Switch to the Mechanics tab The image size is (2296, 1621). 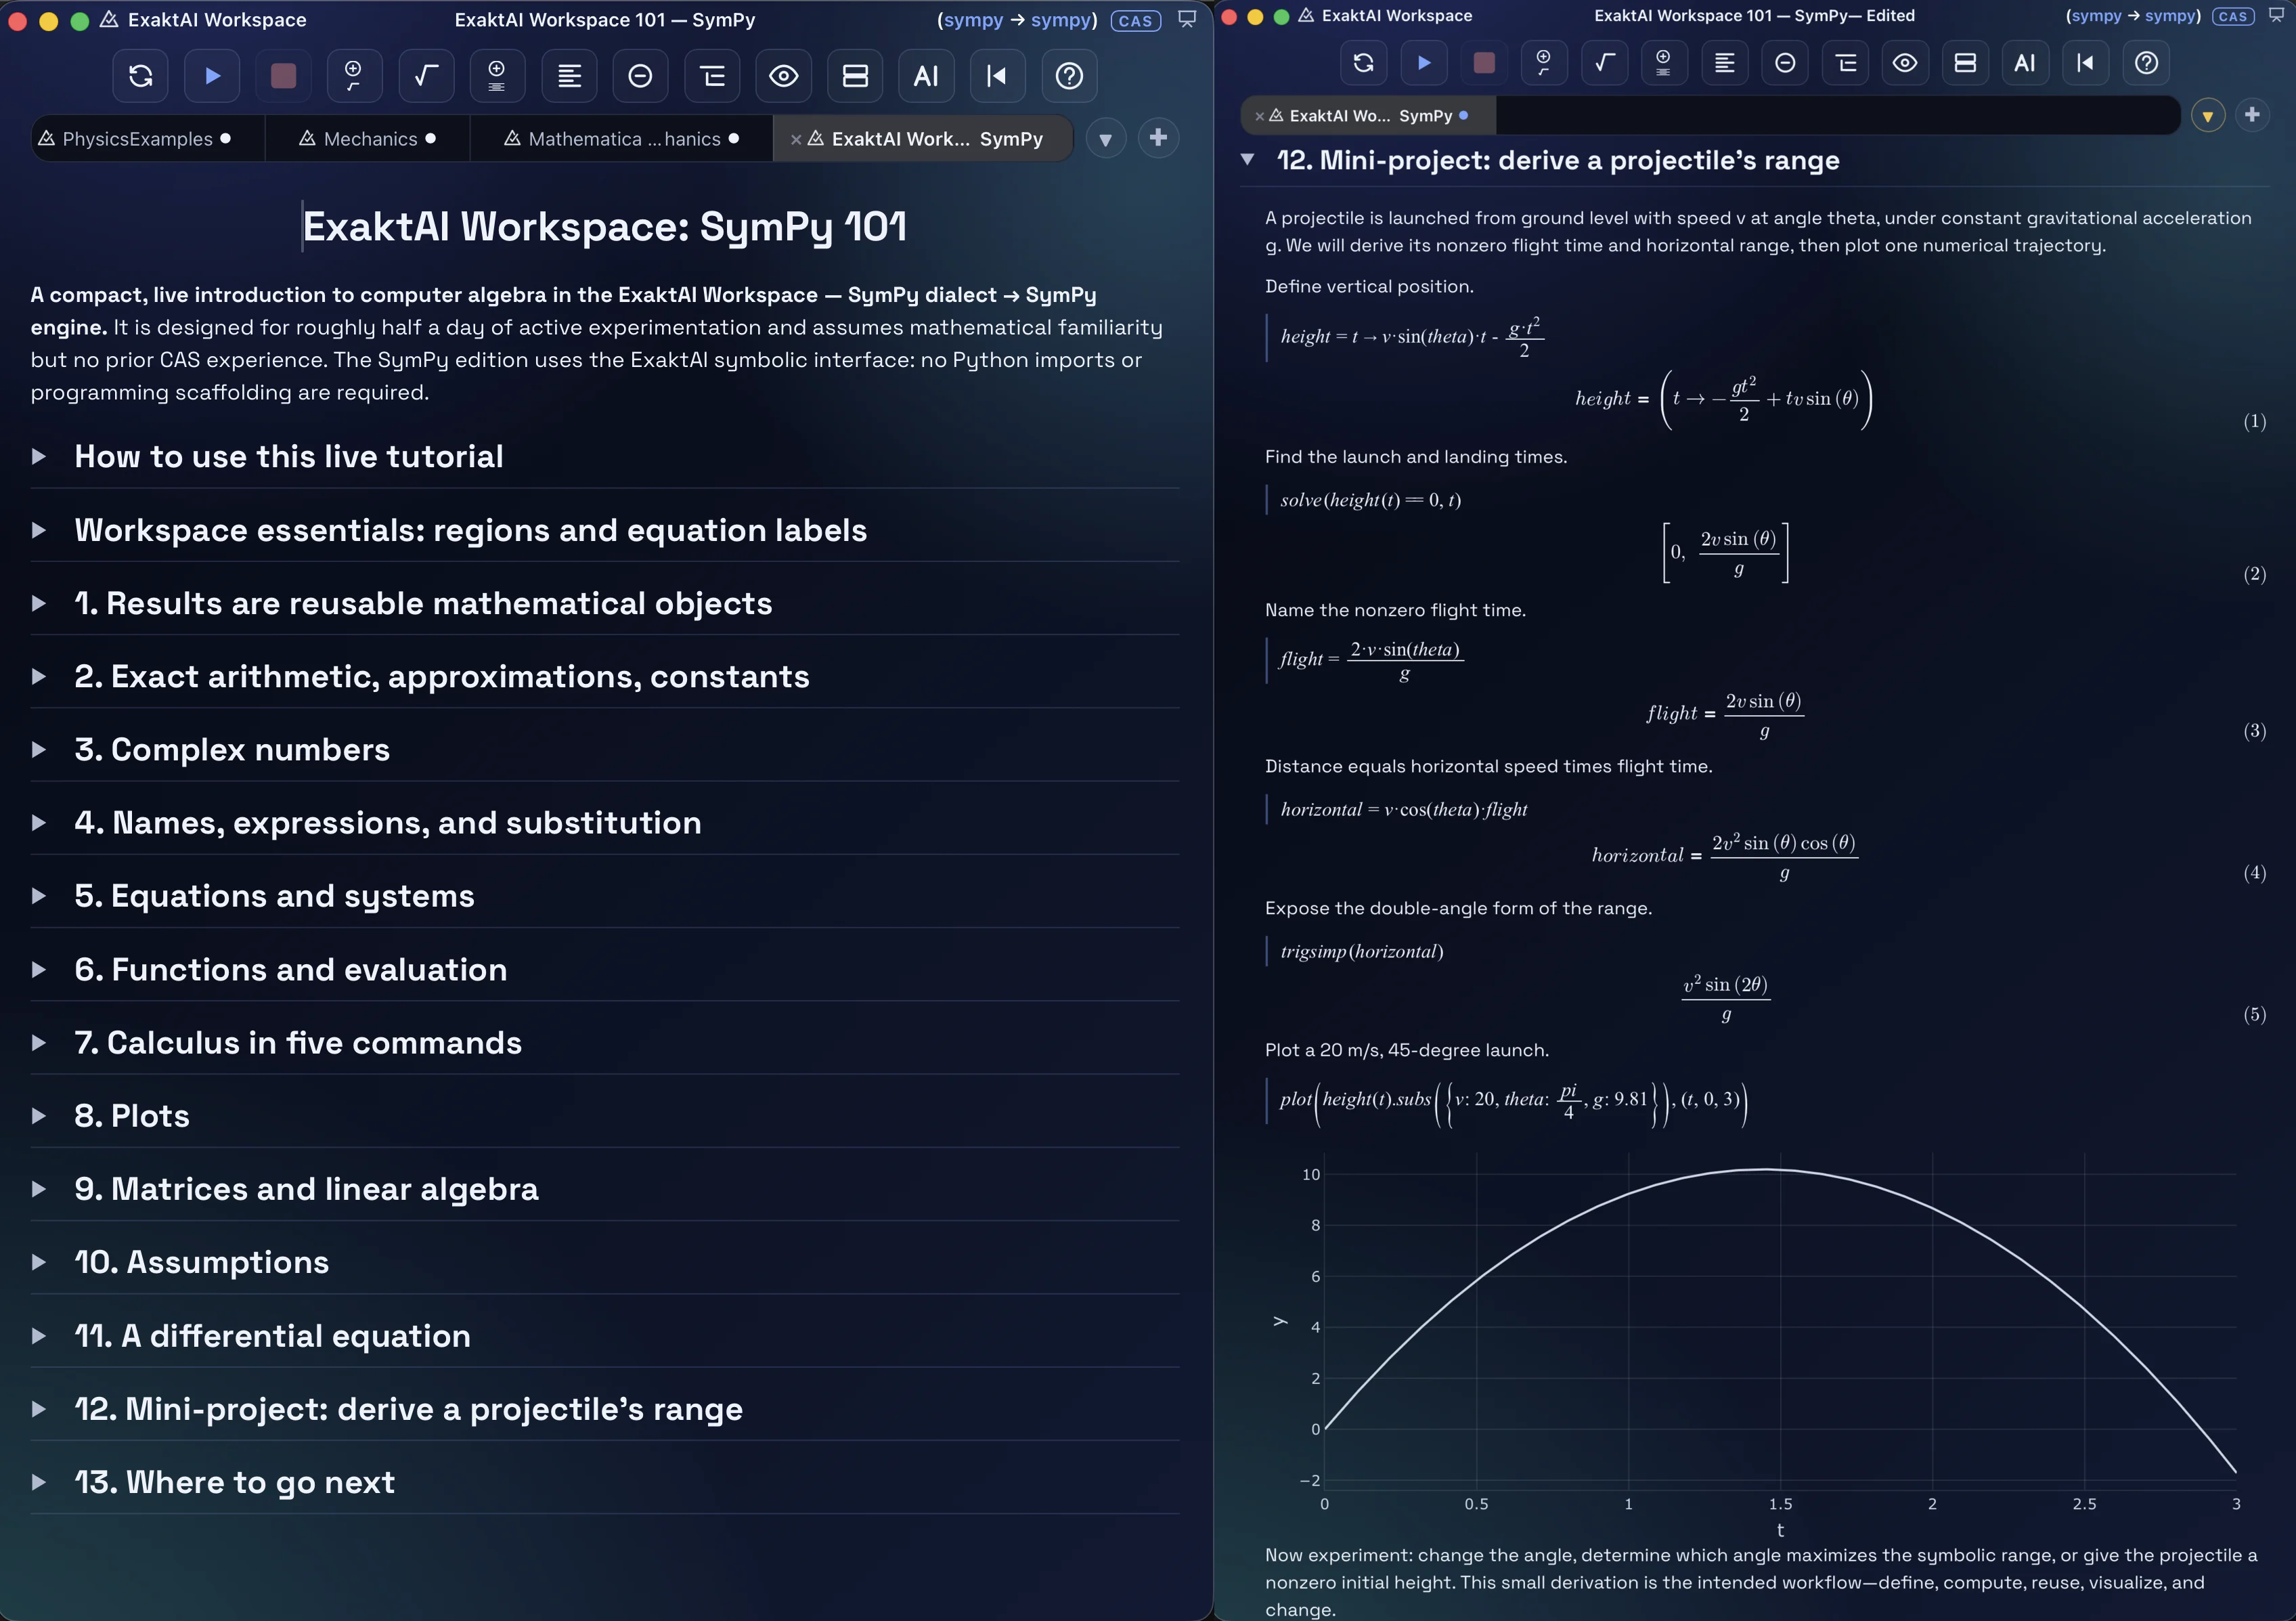(x=368, y=138)
